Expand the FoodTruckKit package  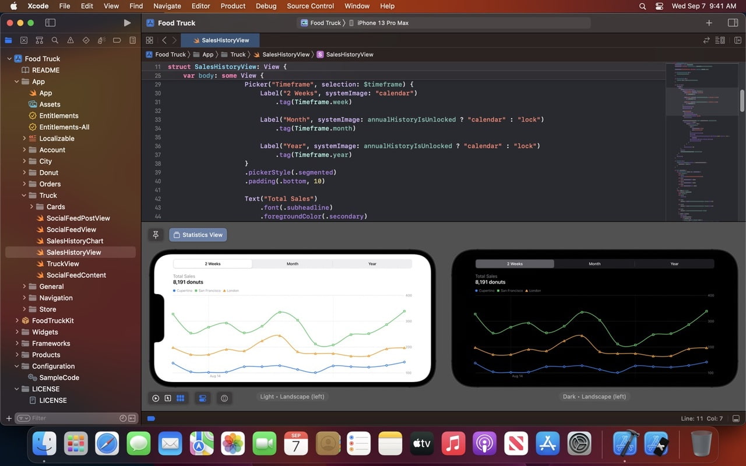[17, 321]
